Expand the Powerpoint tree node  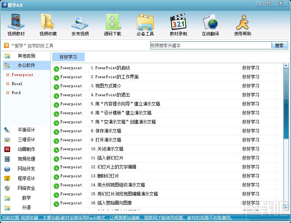[8, 75]
